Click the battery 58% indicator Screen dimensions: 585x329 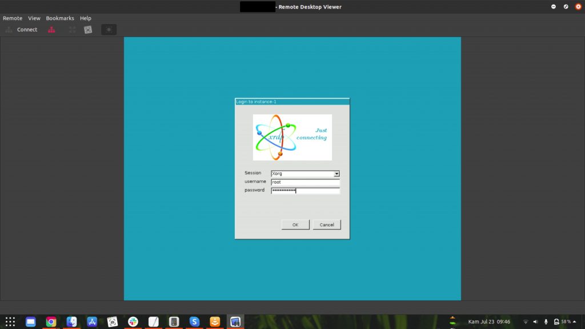click(562, 322)
